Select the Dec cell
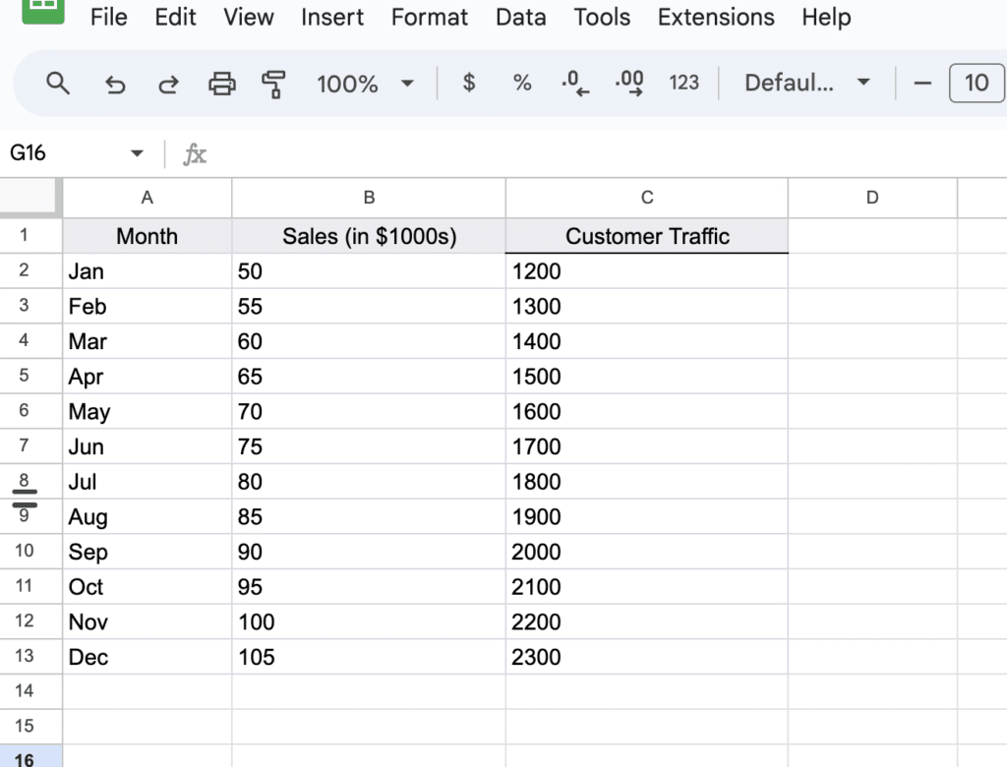1007x767 pixels. click(148, 657)
